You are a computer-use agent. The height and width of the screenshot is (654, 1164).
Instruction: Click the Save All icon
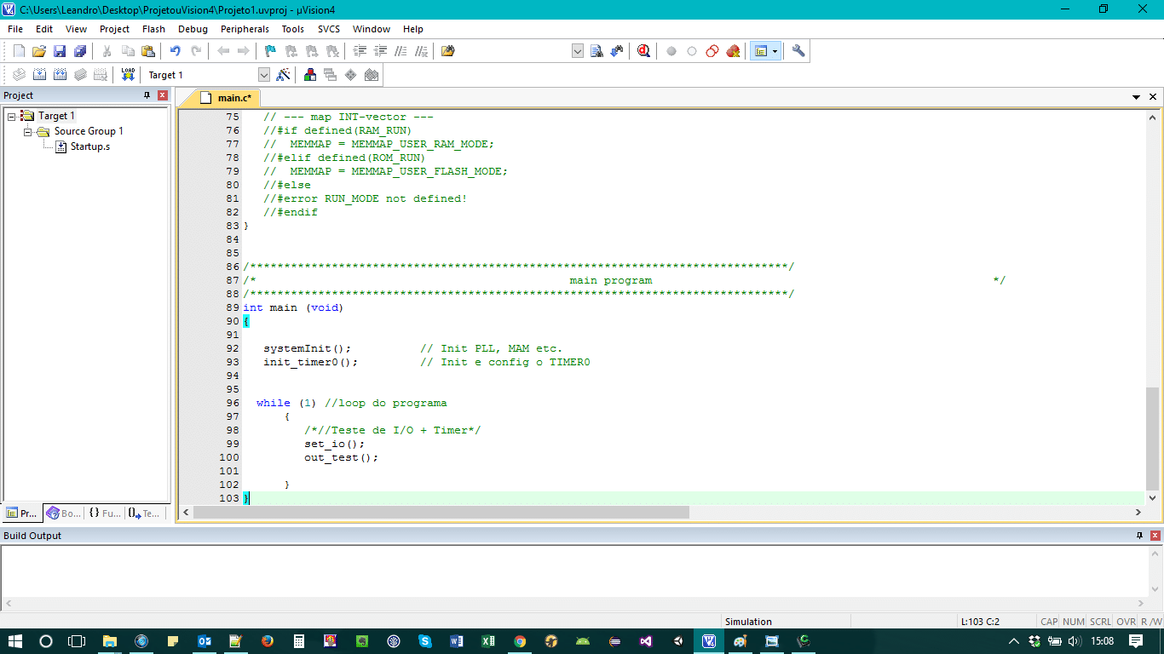79,51
